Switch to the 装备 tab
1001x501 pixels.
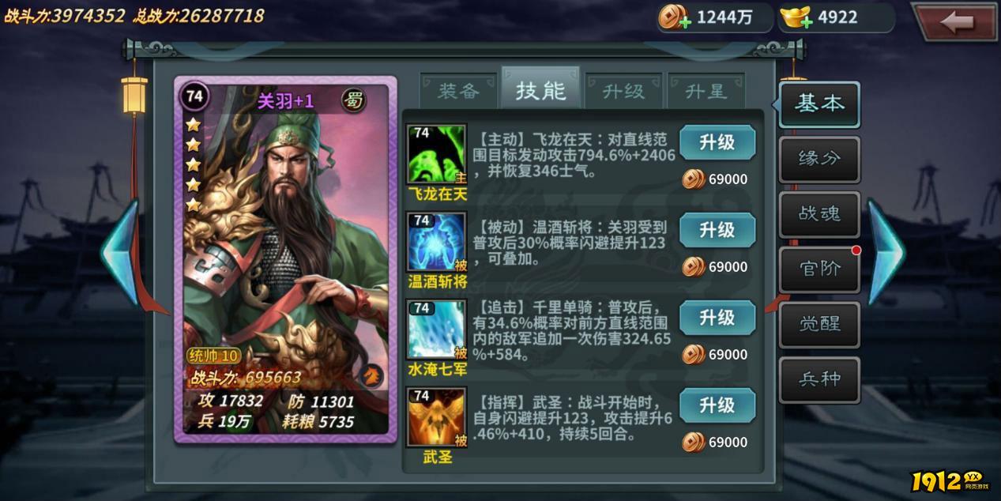coord(459,91)
